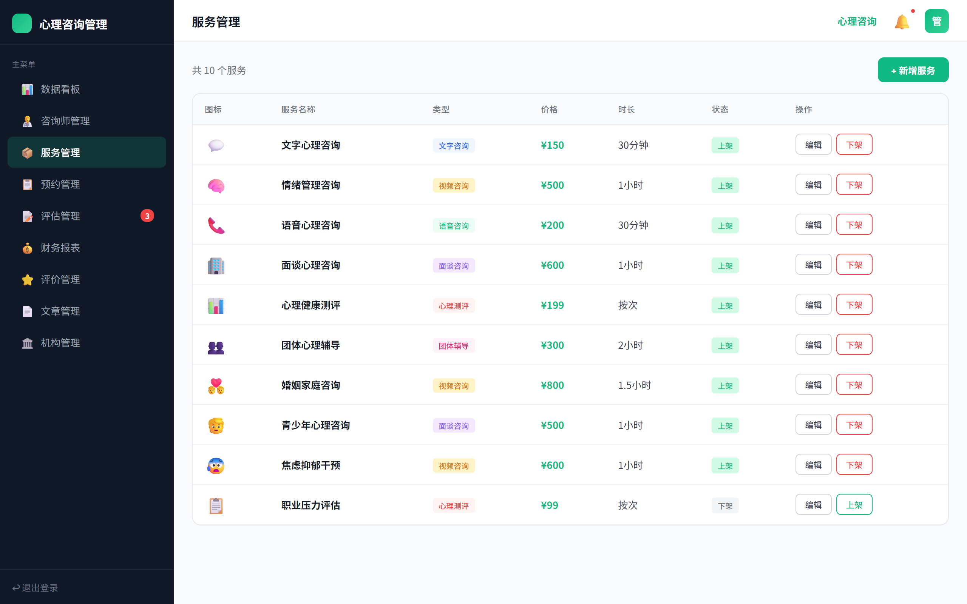Relist 职业压力评估 with 上架 button
967x604 pixels.
(854, 505)
